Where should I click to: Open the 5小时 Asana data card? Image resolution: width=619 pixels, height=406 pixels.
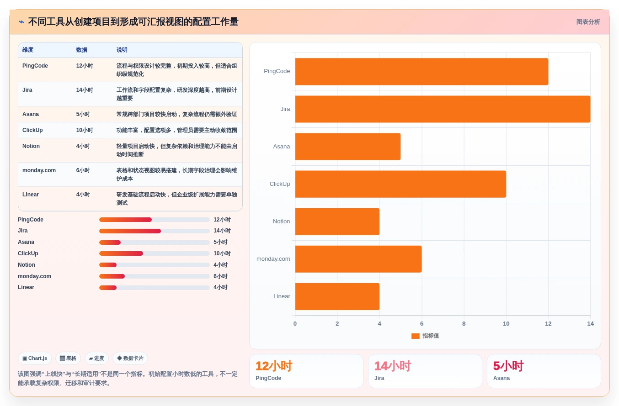pyautogui.click(x=544, y=371)
